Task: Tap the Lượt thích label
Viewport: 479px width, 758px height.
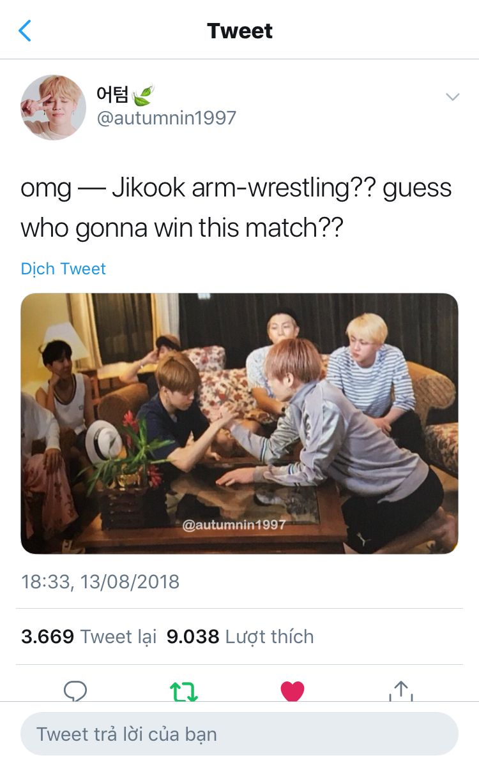Action: tap(270, 637)
